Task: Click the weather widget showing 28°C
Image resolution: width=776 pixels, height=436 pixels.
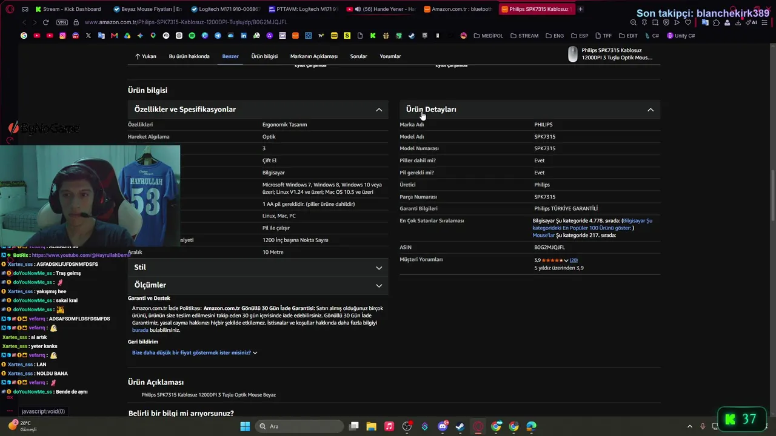Action: (x=23, y=426)
